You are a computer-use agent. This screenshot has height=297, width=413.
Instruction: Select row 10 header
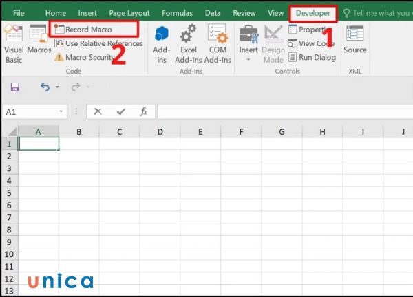point(10,254)
